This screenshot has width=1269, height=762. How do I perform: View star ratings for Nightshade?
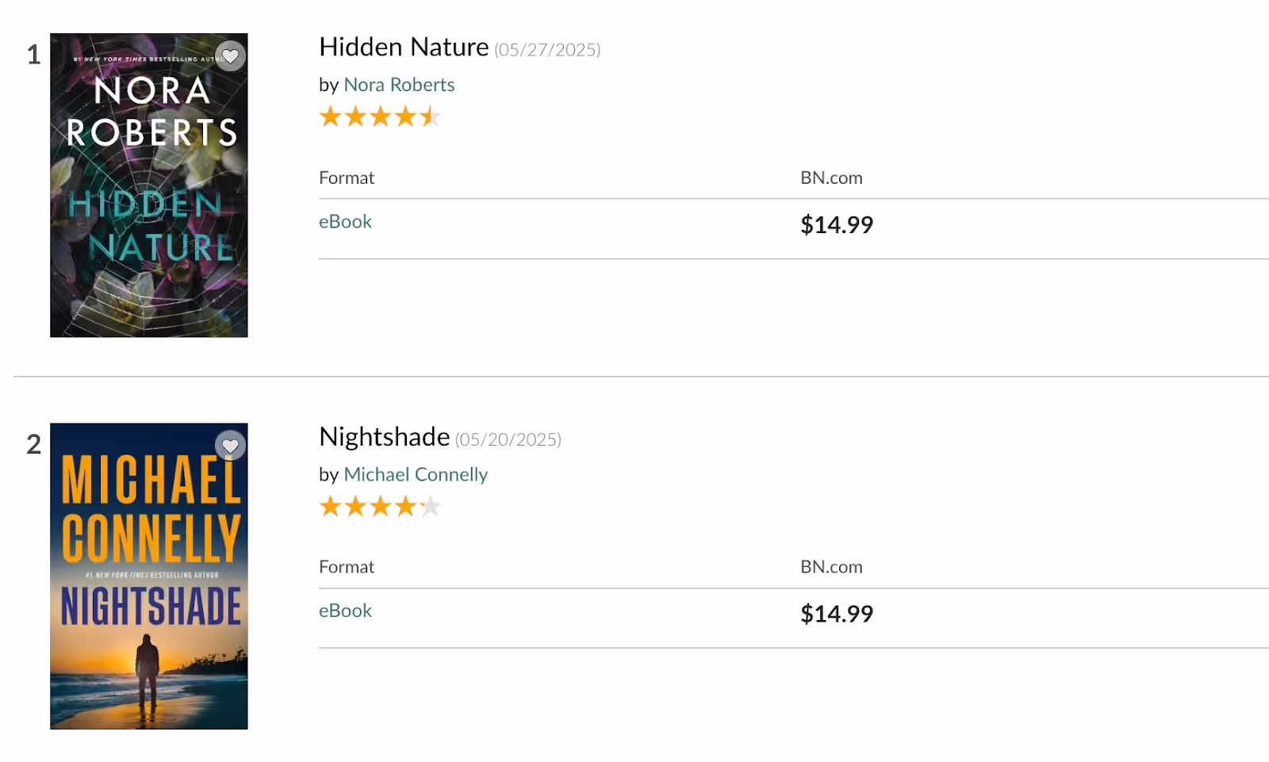click(x=380, y=507)
